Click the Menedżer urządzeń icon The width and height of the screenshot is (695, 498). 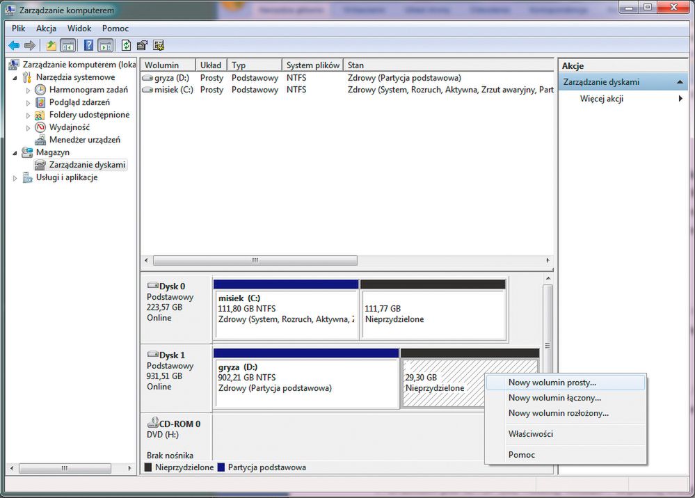(40, 140)
